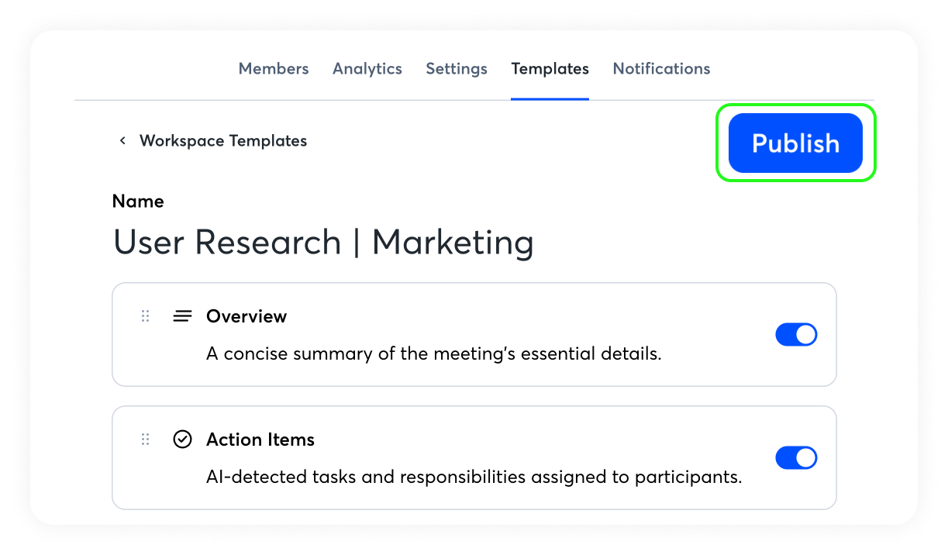Grab the Action Items drag handle
This screenshot has height=555, width=948.
pyautogui.click(x=145, y=440)
